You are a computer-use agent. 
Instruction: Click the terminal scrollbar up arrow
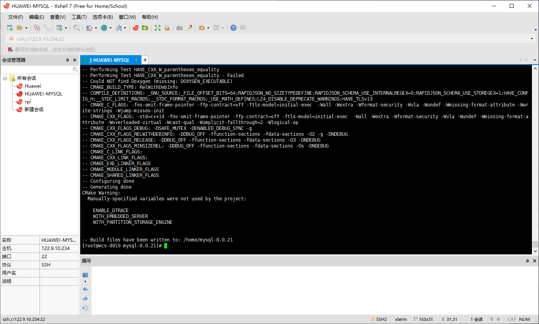(535, 68)
